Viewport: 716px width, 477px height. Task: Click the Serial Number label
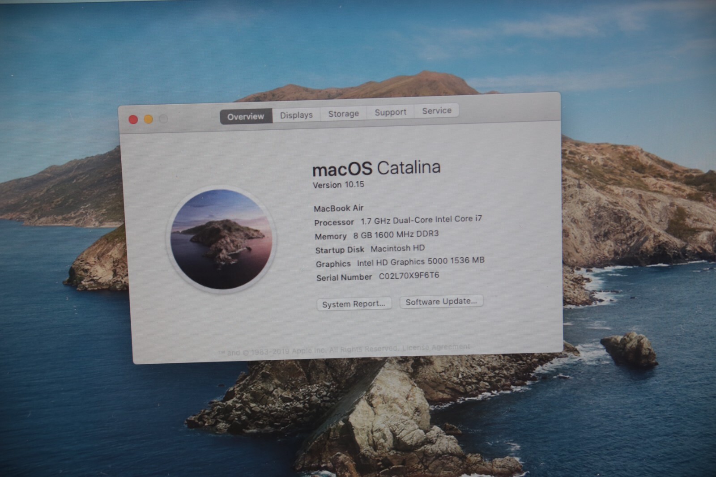tap(344, 277)
